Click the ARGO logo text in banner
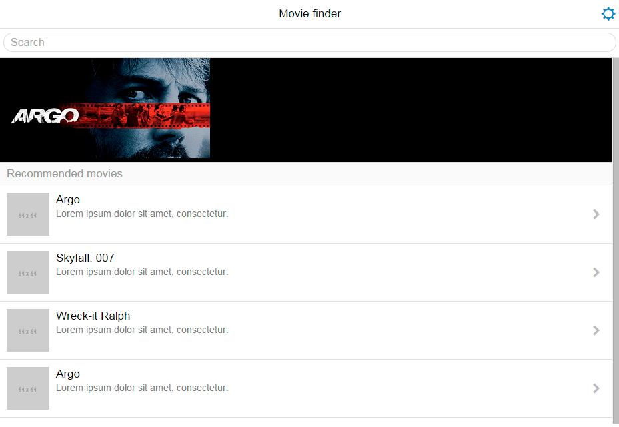Screen dimensions: 619x427 click(45, 116)
